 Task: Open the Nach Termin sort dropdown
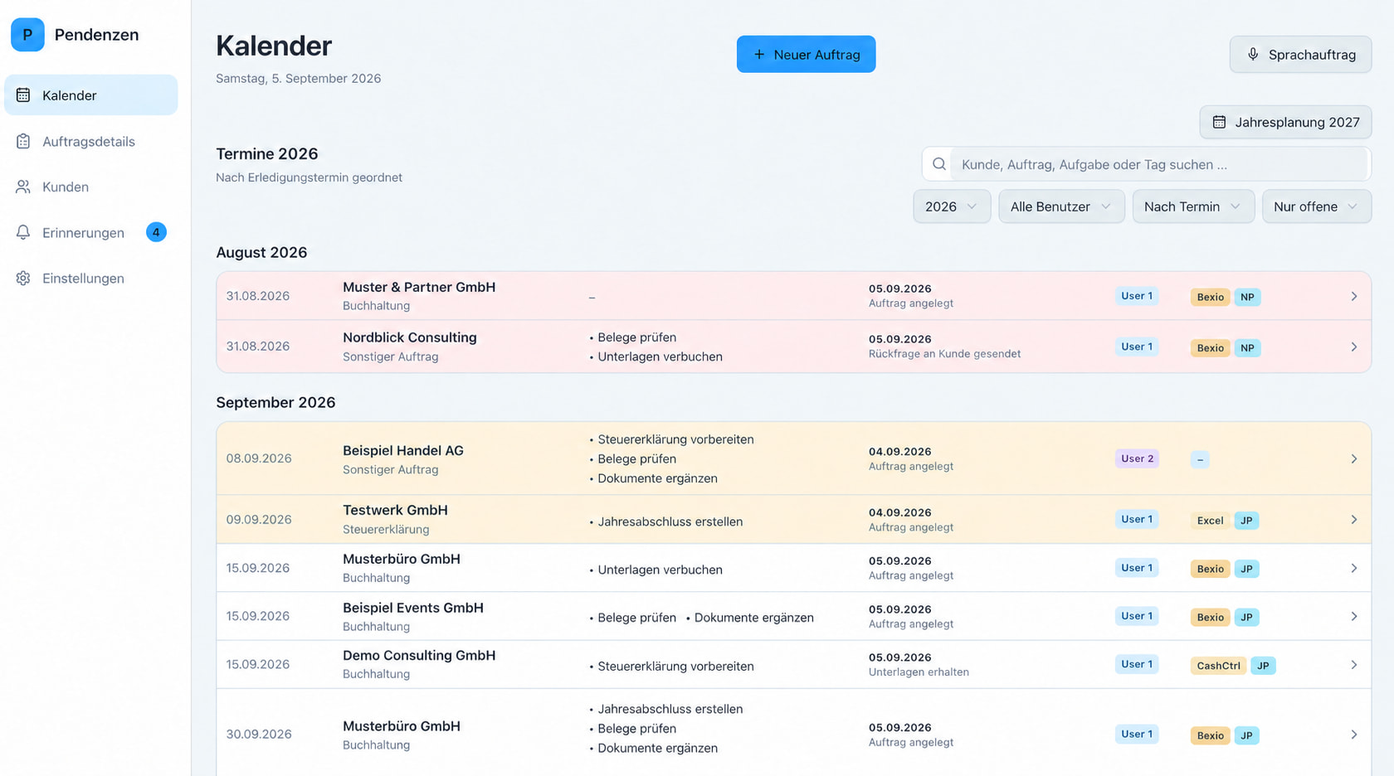coord(1193,206)
